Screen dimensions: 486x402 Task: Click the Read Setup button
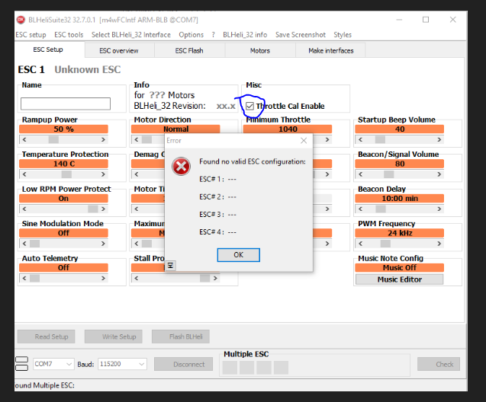47,337
